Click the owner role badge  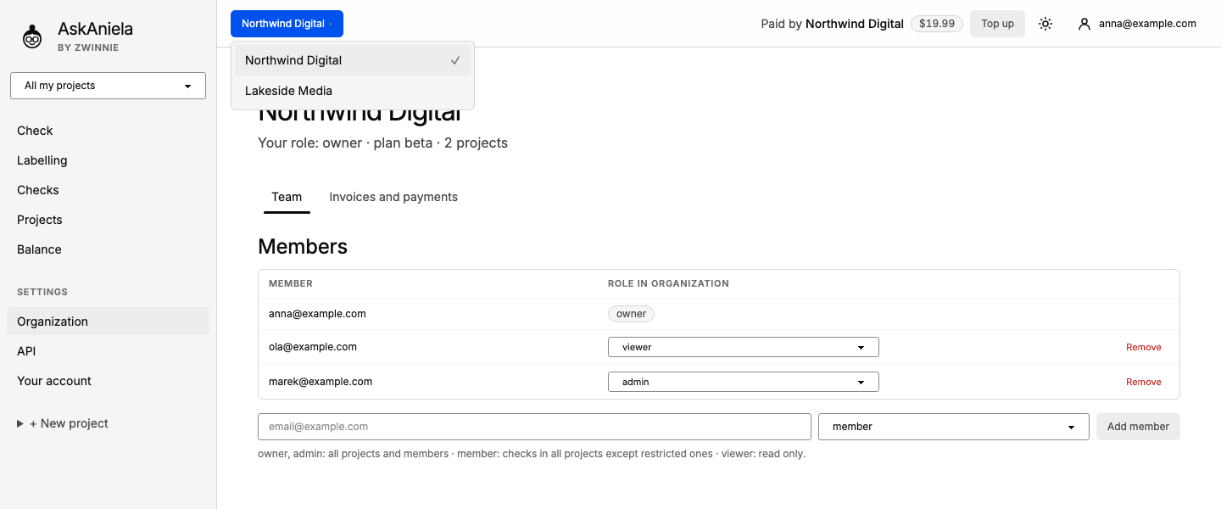(x=631, y=314)
